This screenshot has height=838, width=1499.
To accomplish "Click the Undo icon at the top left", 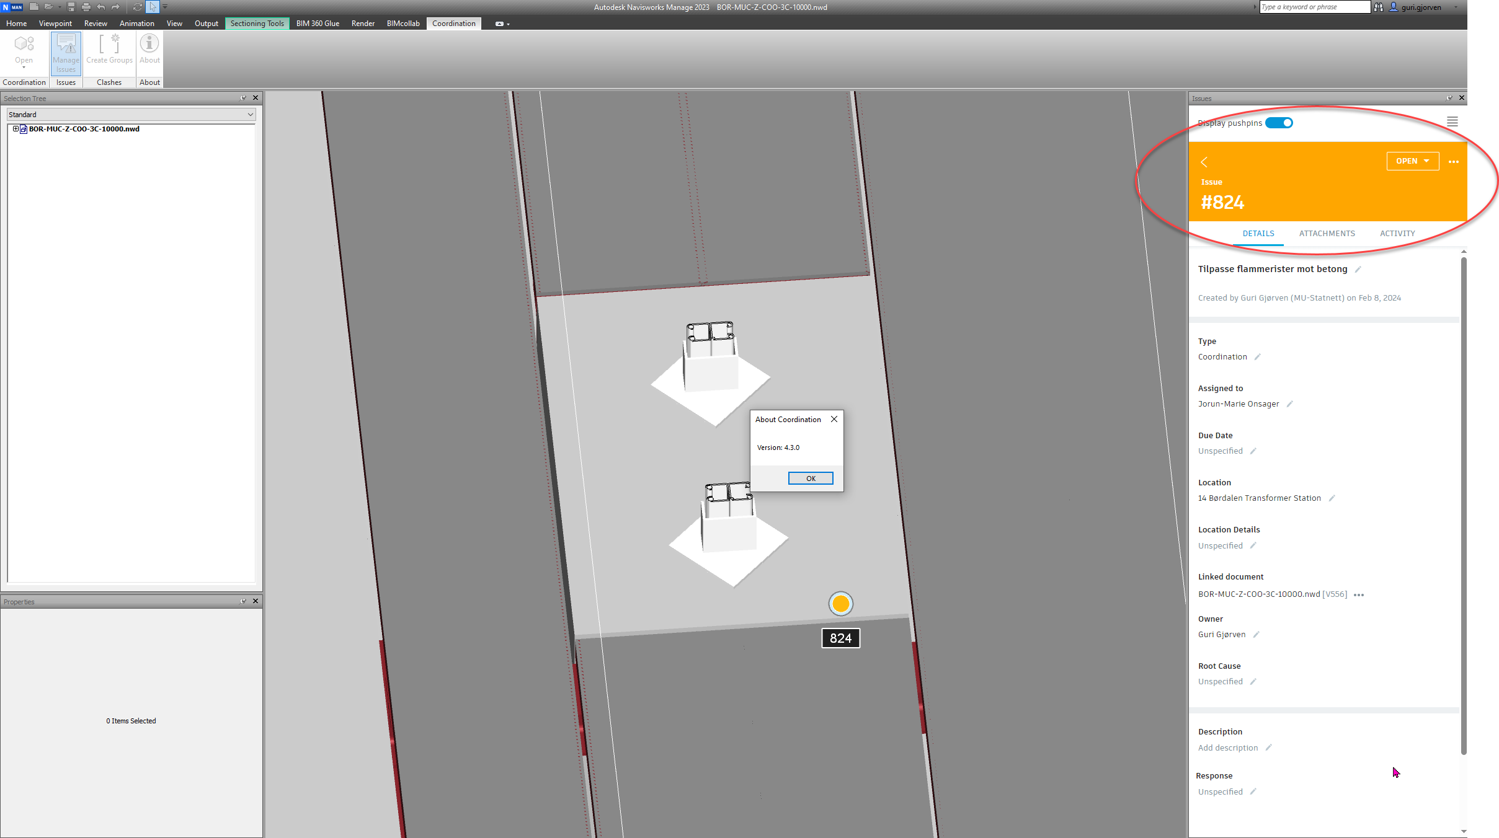I will [100, 7].
